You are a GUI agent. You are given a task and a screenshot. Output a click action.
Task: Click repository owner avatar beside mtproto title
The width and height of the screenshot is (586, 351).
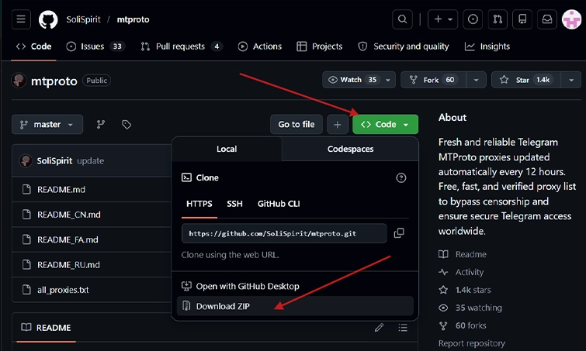19,81
